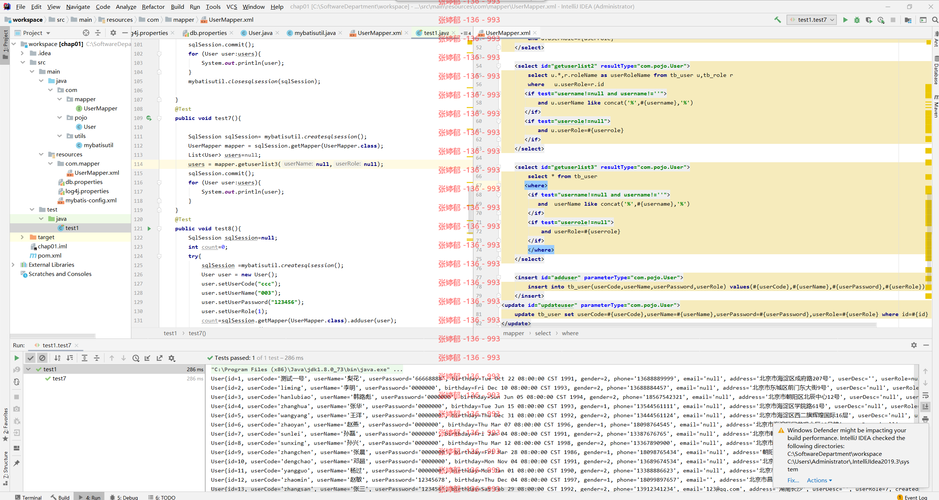Toggle the 2: Favorites side tool window
Image resolution: width=939 pixels, height=500 pixels.
pos(5,425)
